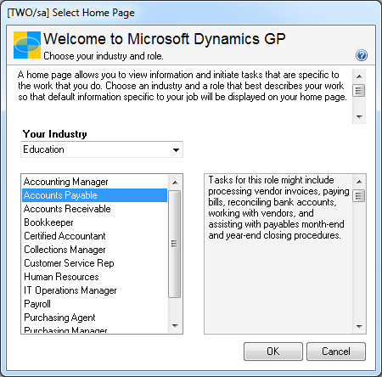Open the Your Industry dropdown
This screenshot has height=377, width=382.
pyautogui.click(x=102, y=149)
